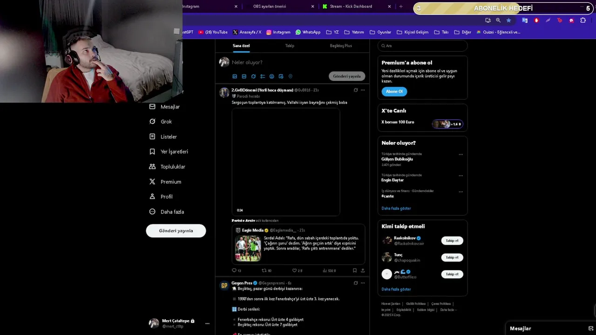The height and width of the screenshot is (335, 596).
Task: Bookmark this page with star icon
Action: coord(508,20)
